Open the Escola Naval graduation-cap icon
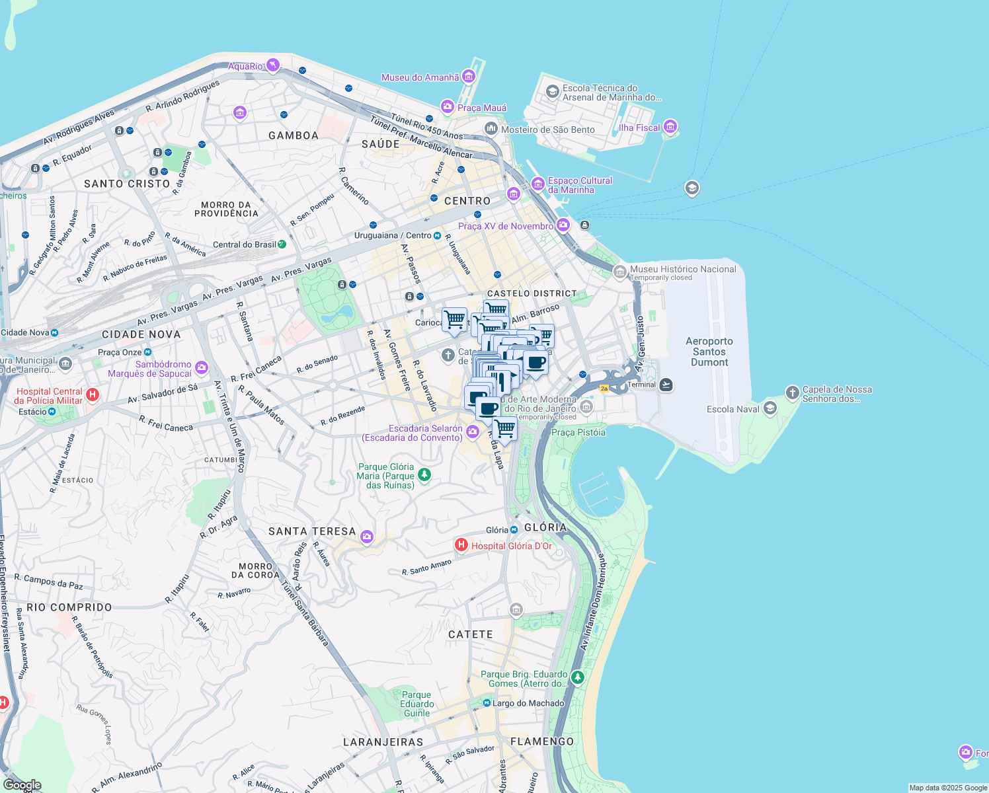Viewport: 989px width, 793px height. coord(770,408)
